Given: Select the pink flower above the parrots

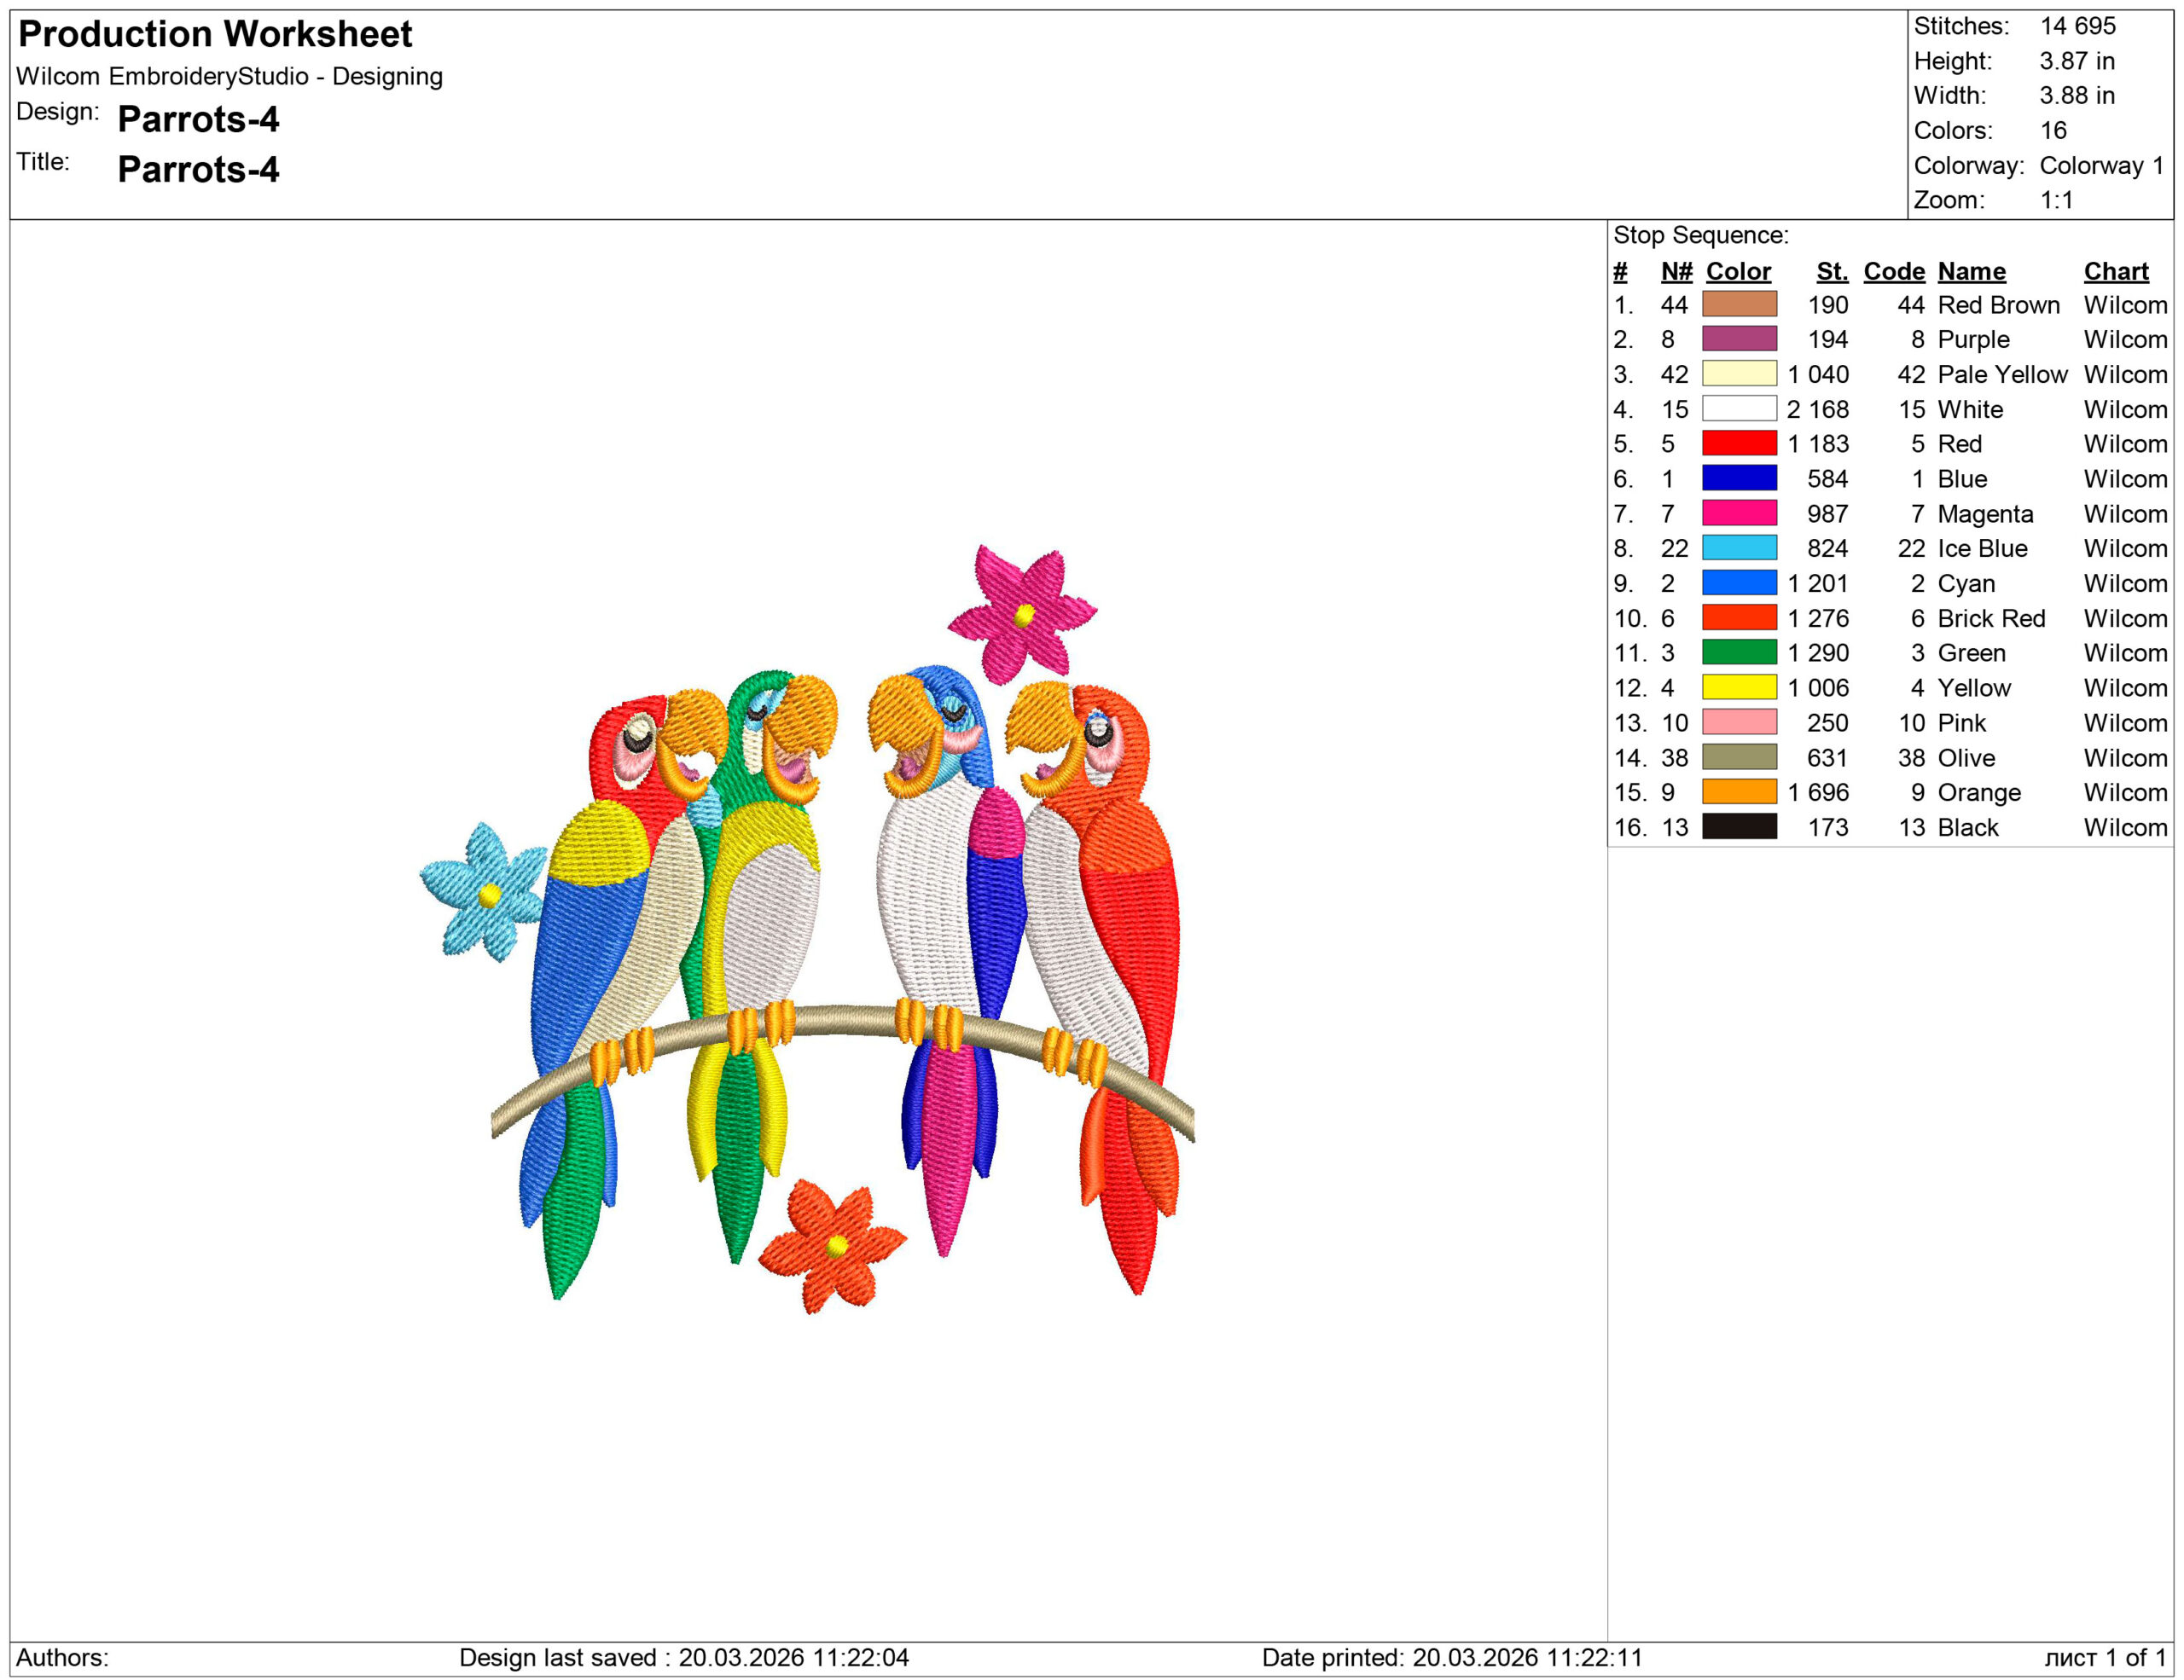Looking at the screenshot, I should [1022, 611].
